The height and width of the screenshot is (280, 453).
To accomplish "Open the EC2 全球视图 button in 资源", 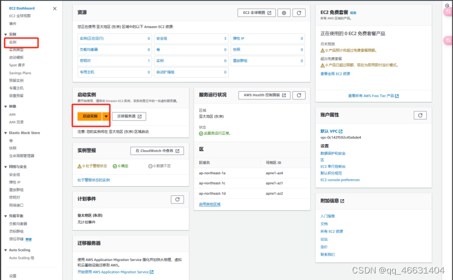I will click(257, 13).
